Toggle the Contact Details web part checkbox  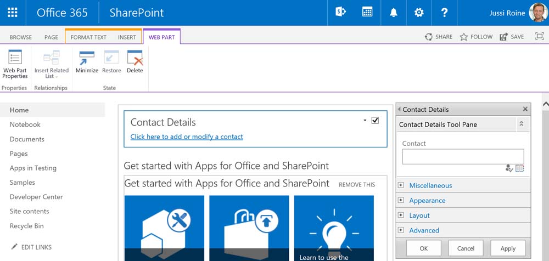[x=375, y=121]
